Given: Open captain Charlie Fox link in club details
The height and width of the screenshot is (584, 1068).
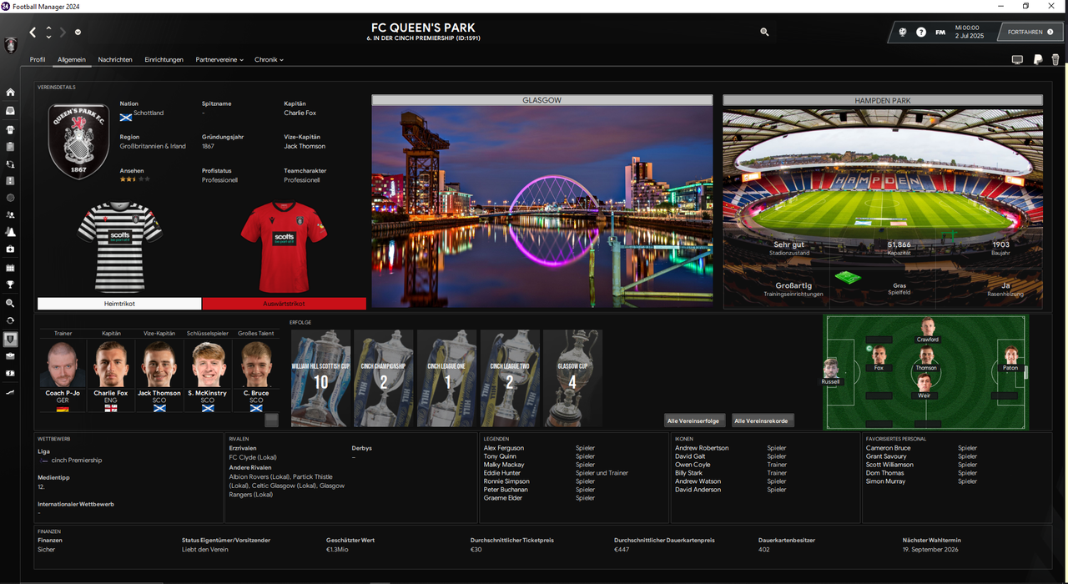Looking at the screenshot, I should 300,113.
